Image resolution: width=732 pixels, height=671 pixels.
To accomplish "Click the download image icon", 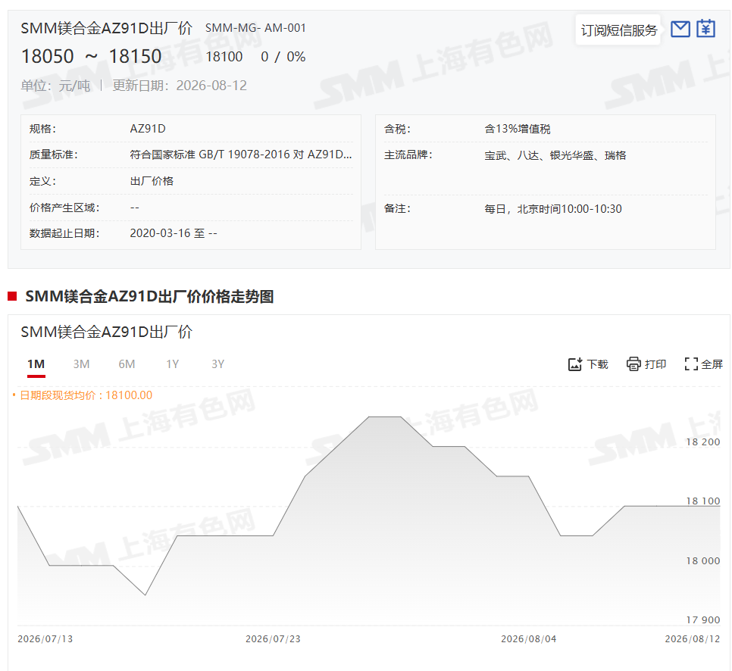I will point(575,364).
